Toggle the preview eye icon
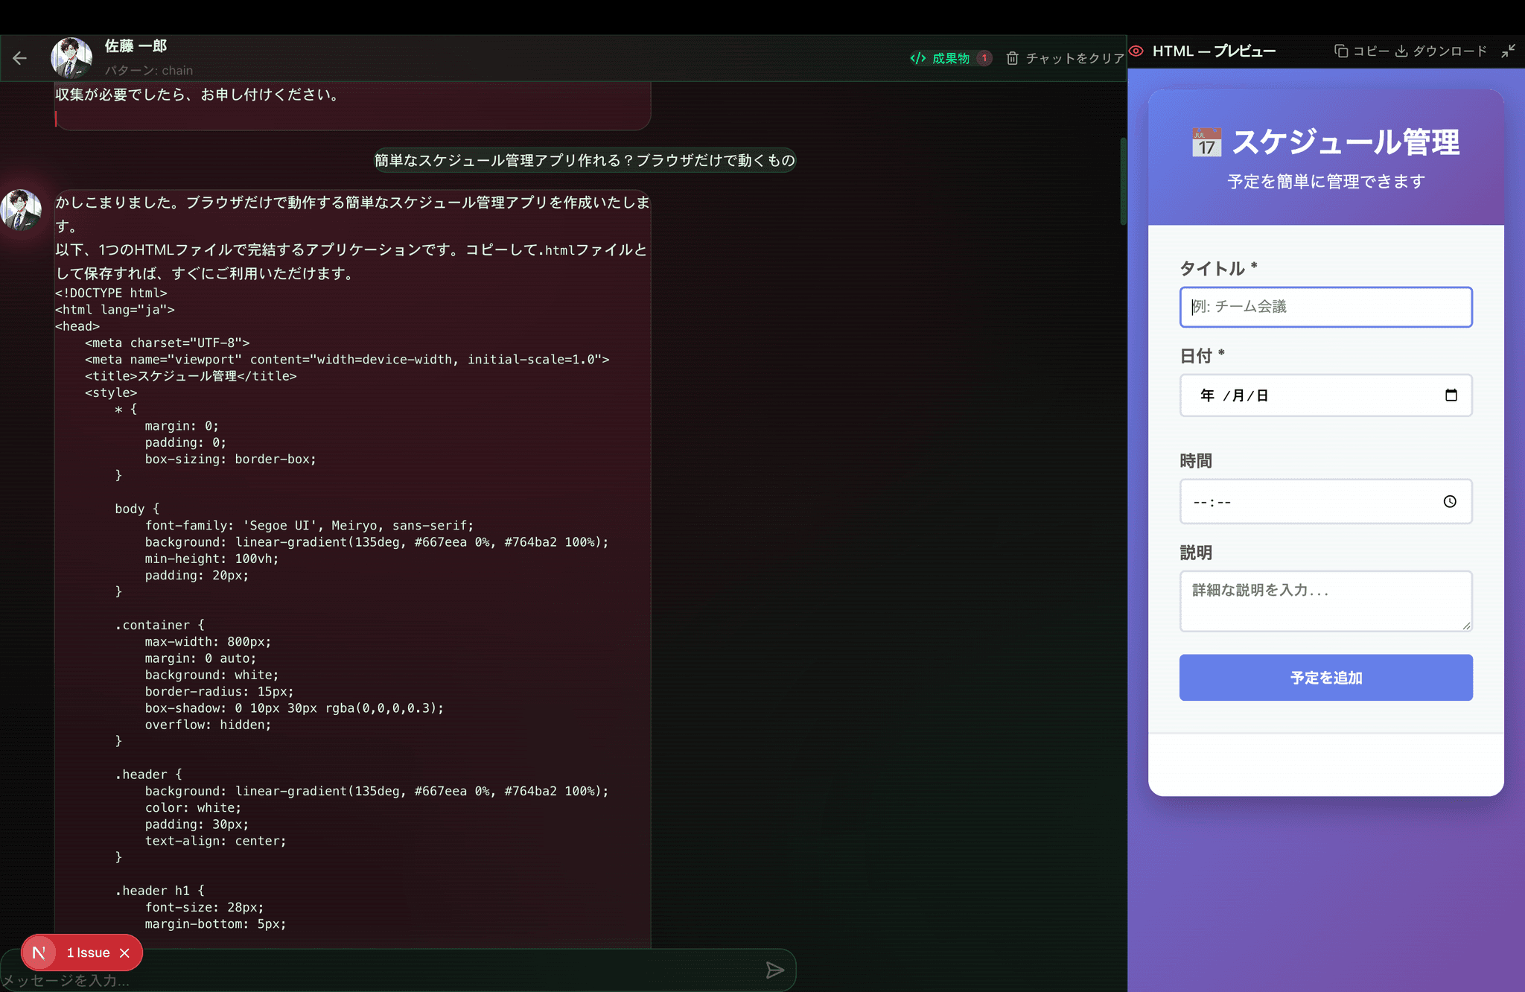The image size is (1525, 992). [1136, 51]
